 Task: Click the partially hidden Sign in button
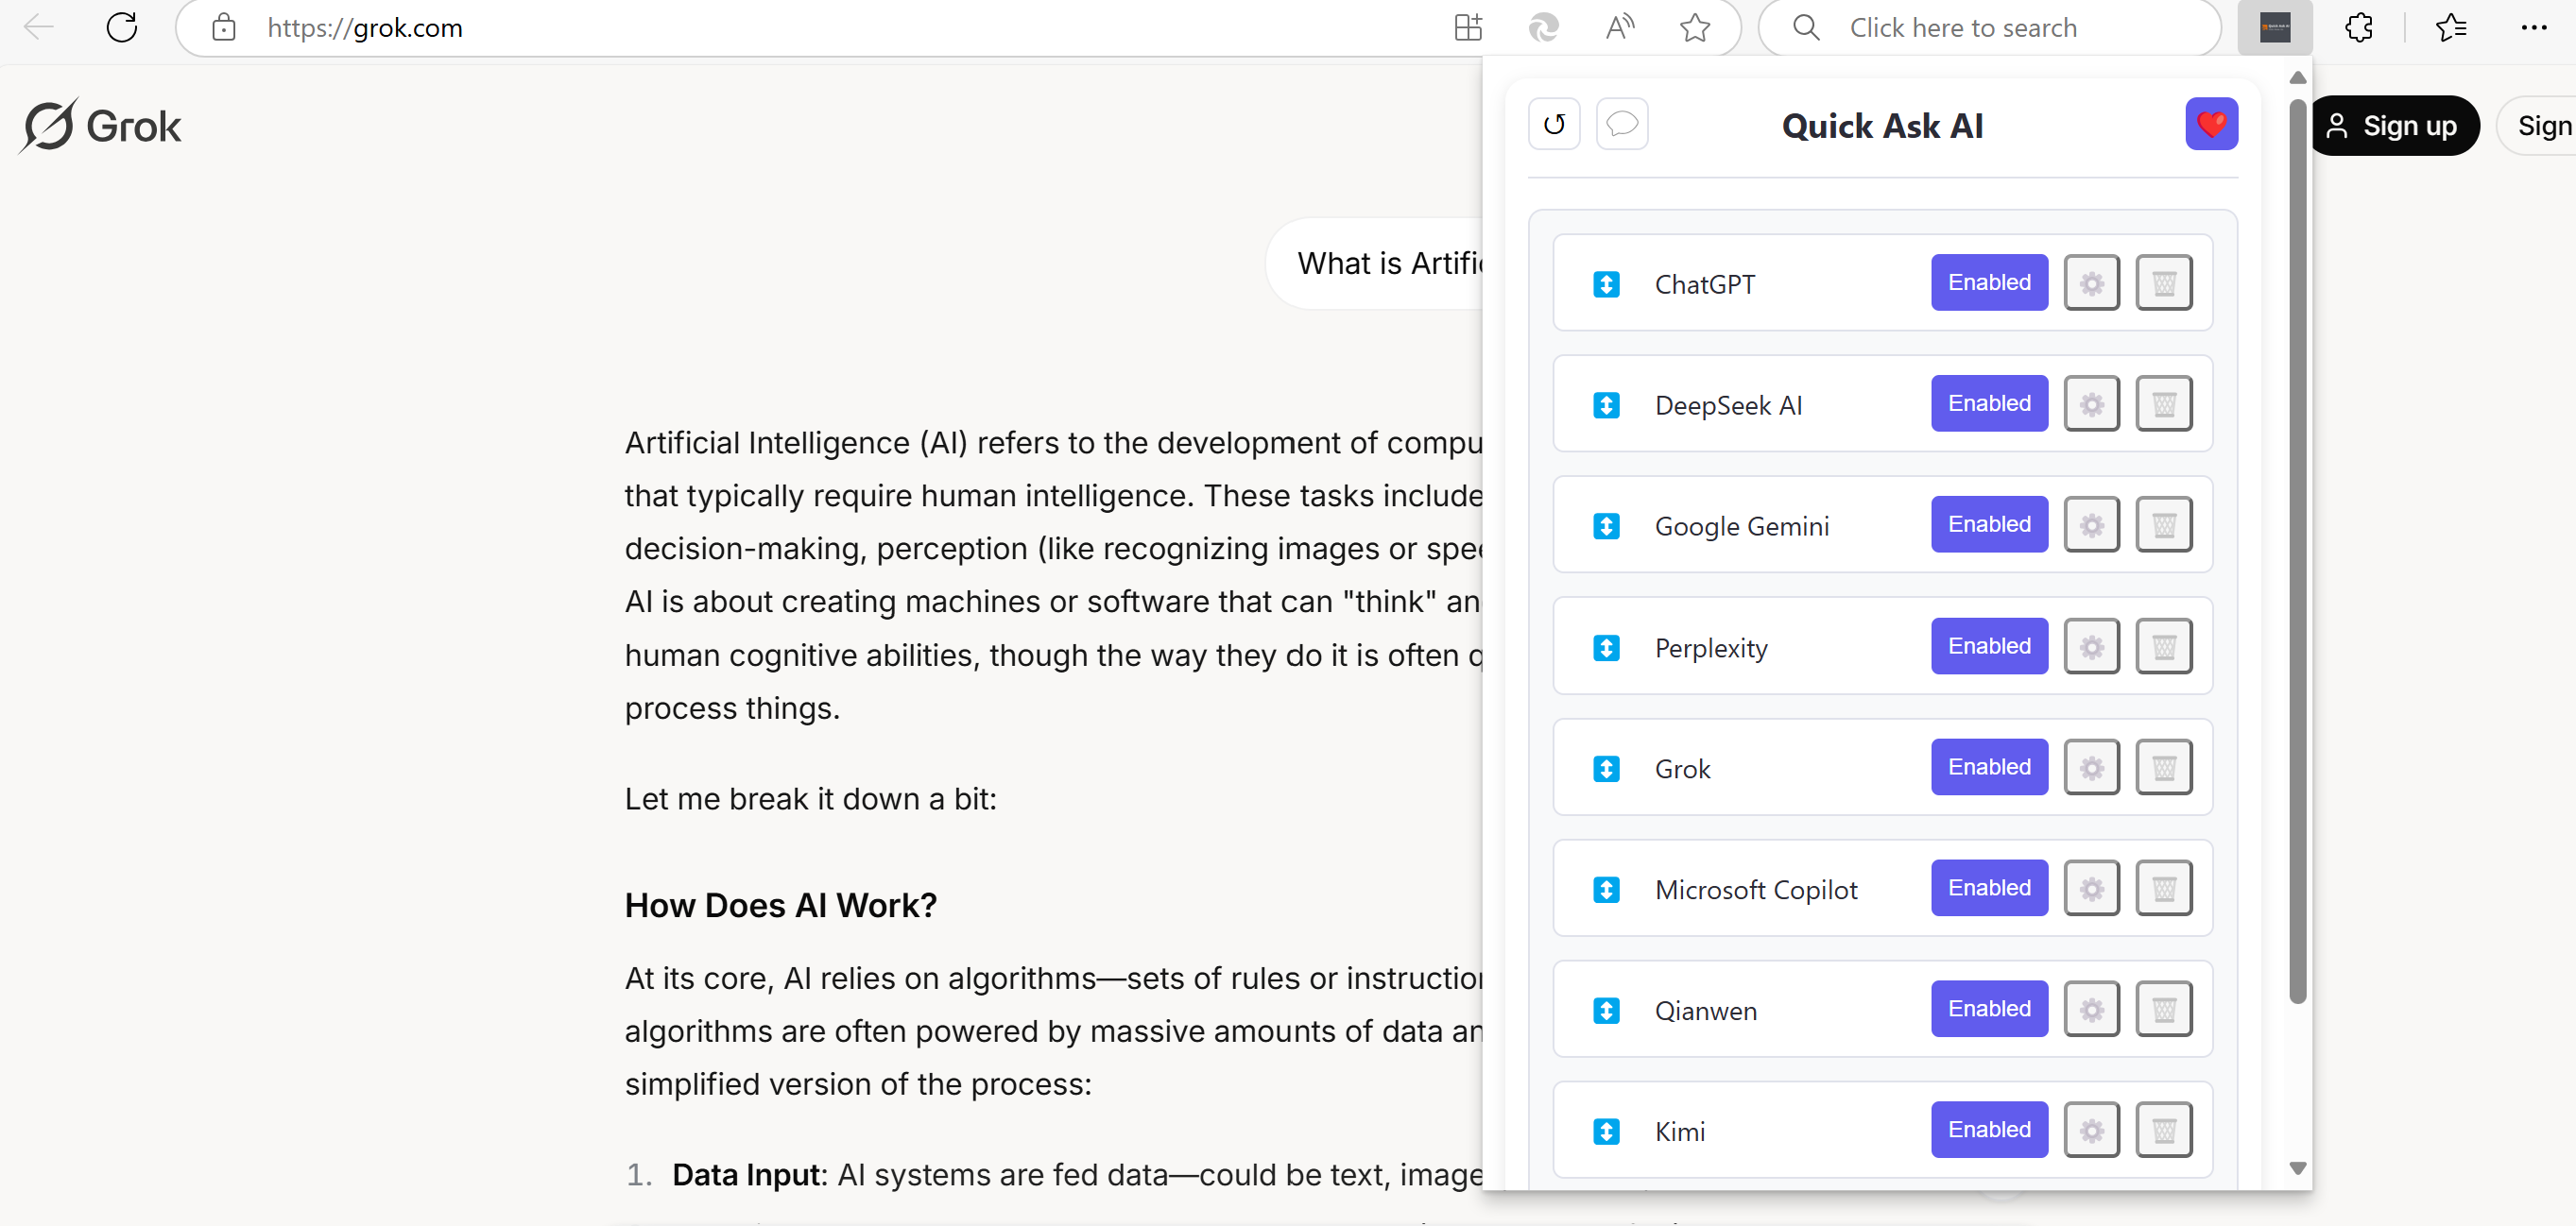click(2538, 126)
